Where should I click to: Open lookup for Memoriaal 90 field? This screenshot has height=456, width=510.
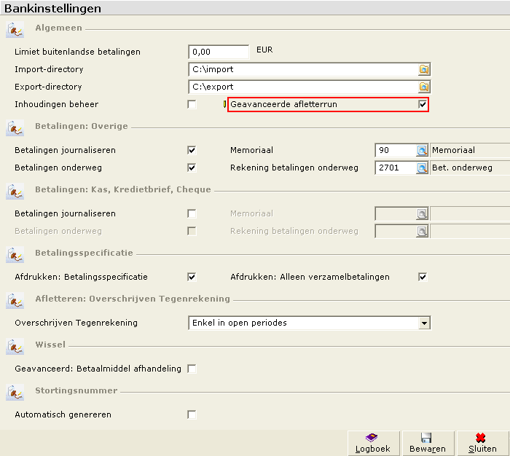(422, 150)
